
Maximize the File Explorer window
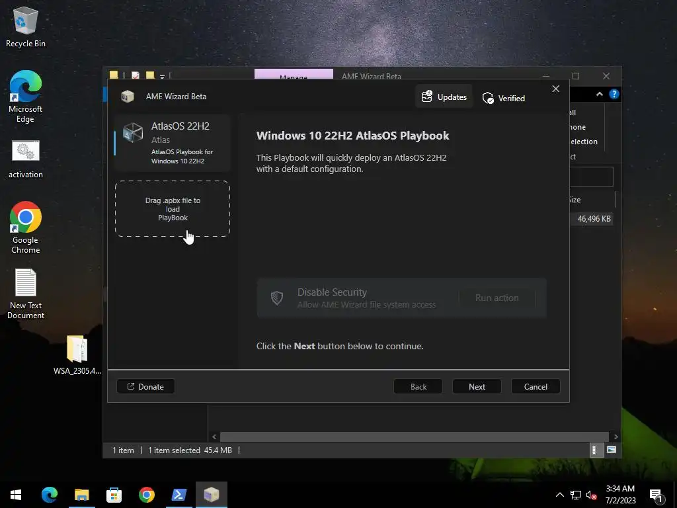[x=576, y=76]
